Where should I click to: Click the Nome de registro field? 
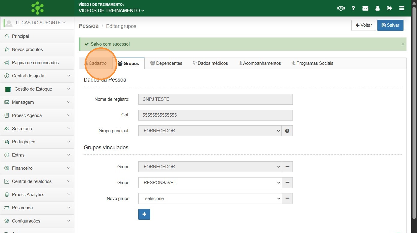click(215, 99)
